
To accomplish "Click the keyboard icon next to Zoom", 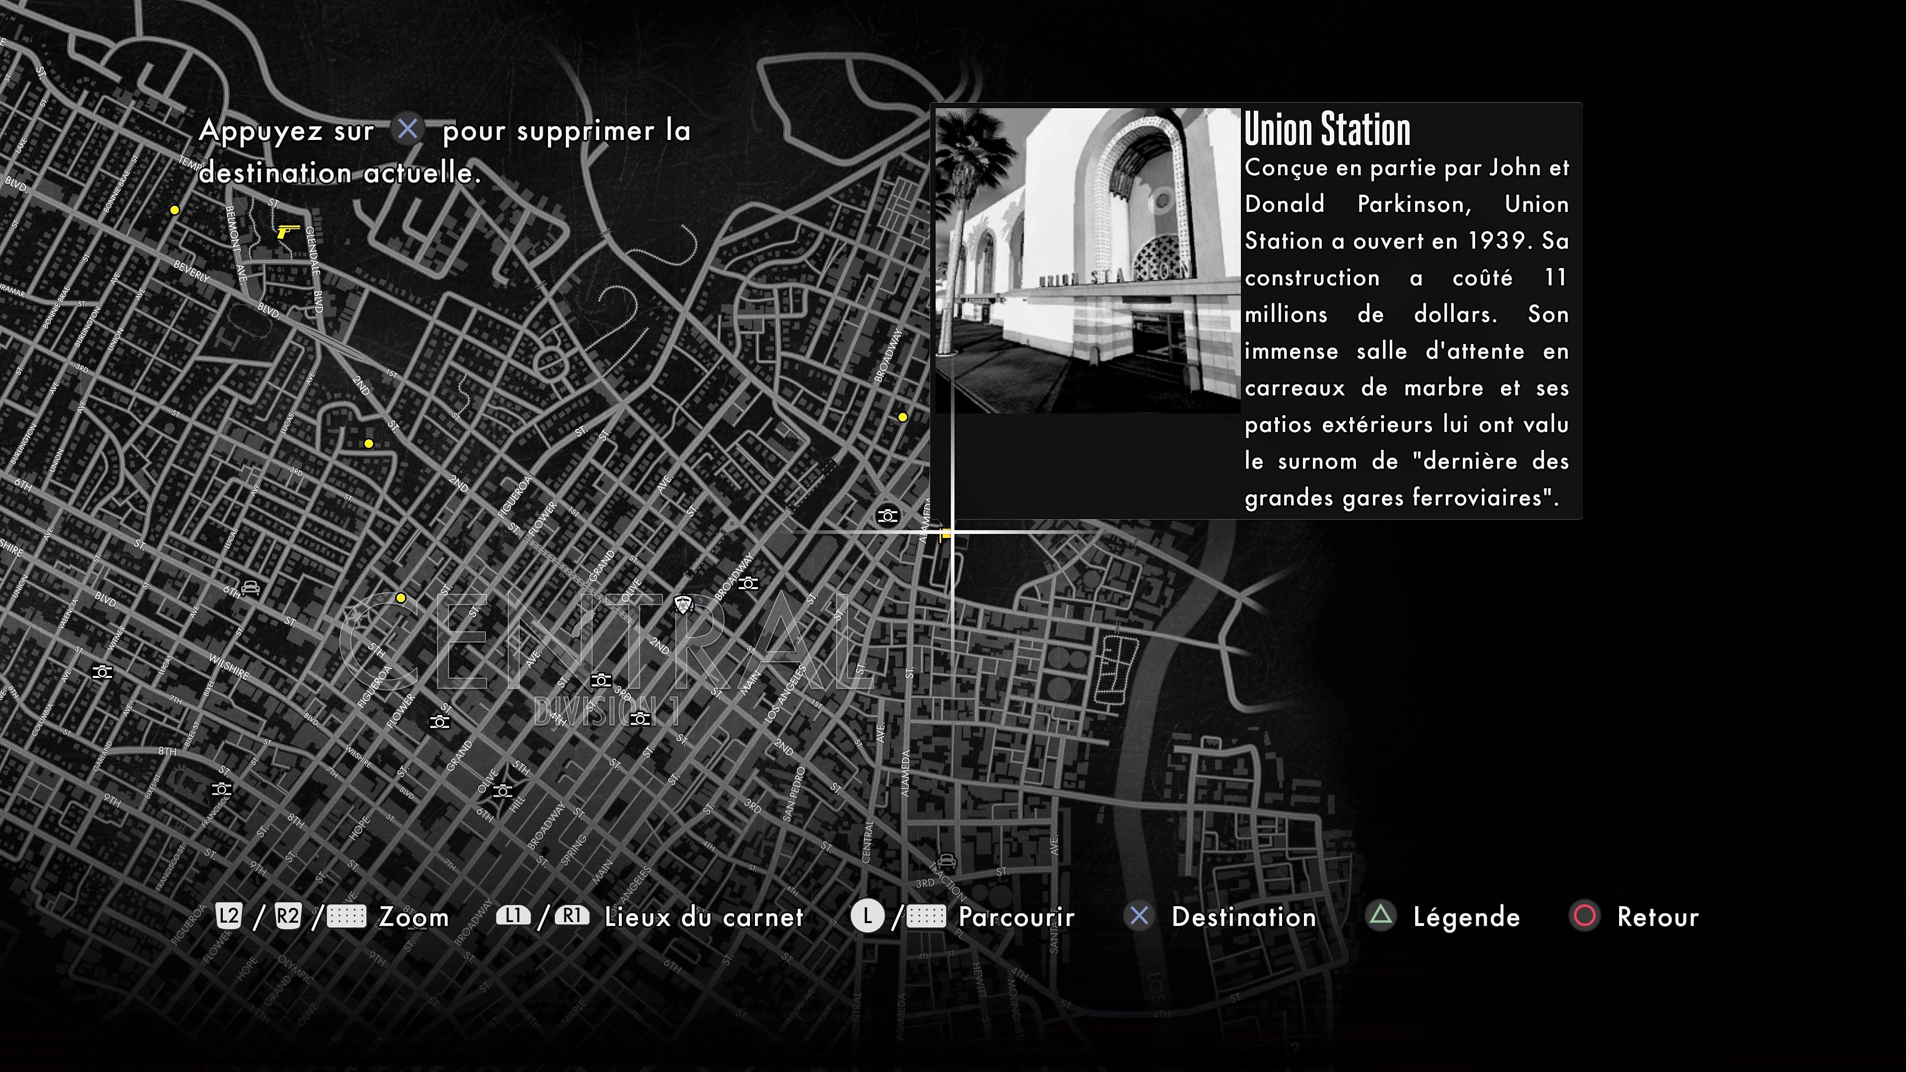I will 346,917.
